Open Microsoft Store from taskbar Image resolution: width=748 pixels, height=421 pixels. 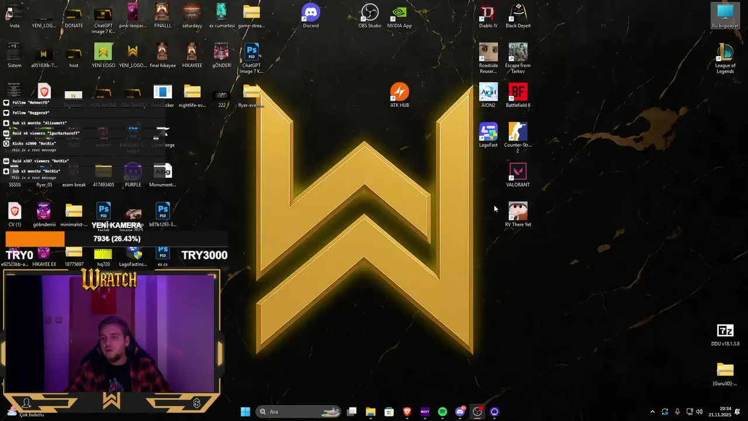(x=389, y=412)
